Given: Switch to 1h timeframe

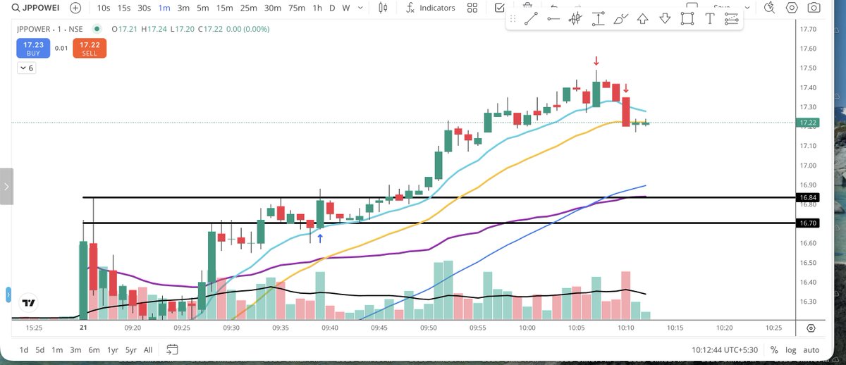Looking at the screenshot, I should 318,8.
